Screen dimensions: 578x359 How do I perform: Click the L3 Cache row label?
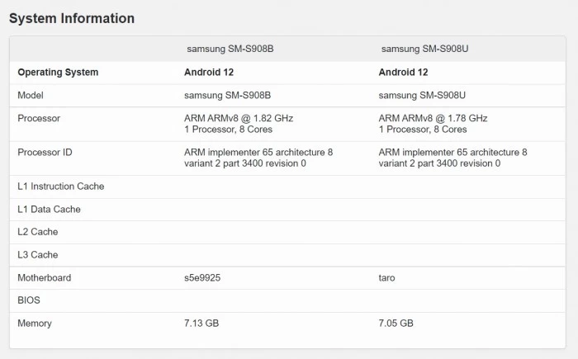[38, 255]
